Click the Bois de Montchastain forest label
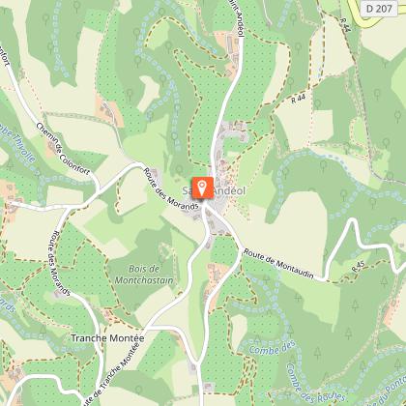The width and height of the screenshot is (406, 406). [x=144, y=275]
